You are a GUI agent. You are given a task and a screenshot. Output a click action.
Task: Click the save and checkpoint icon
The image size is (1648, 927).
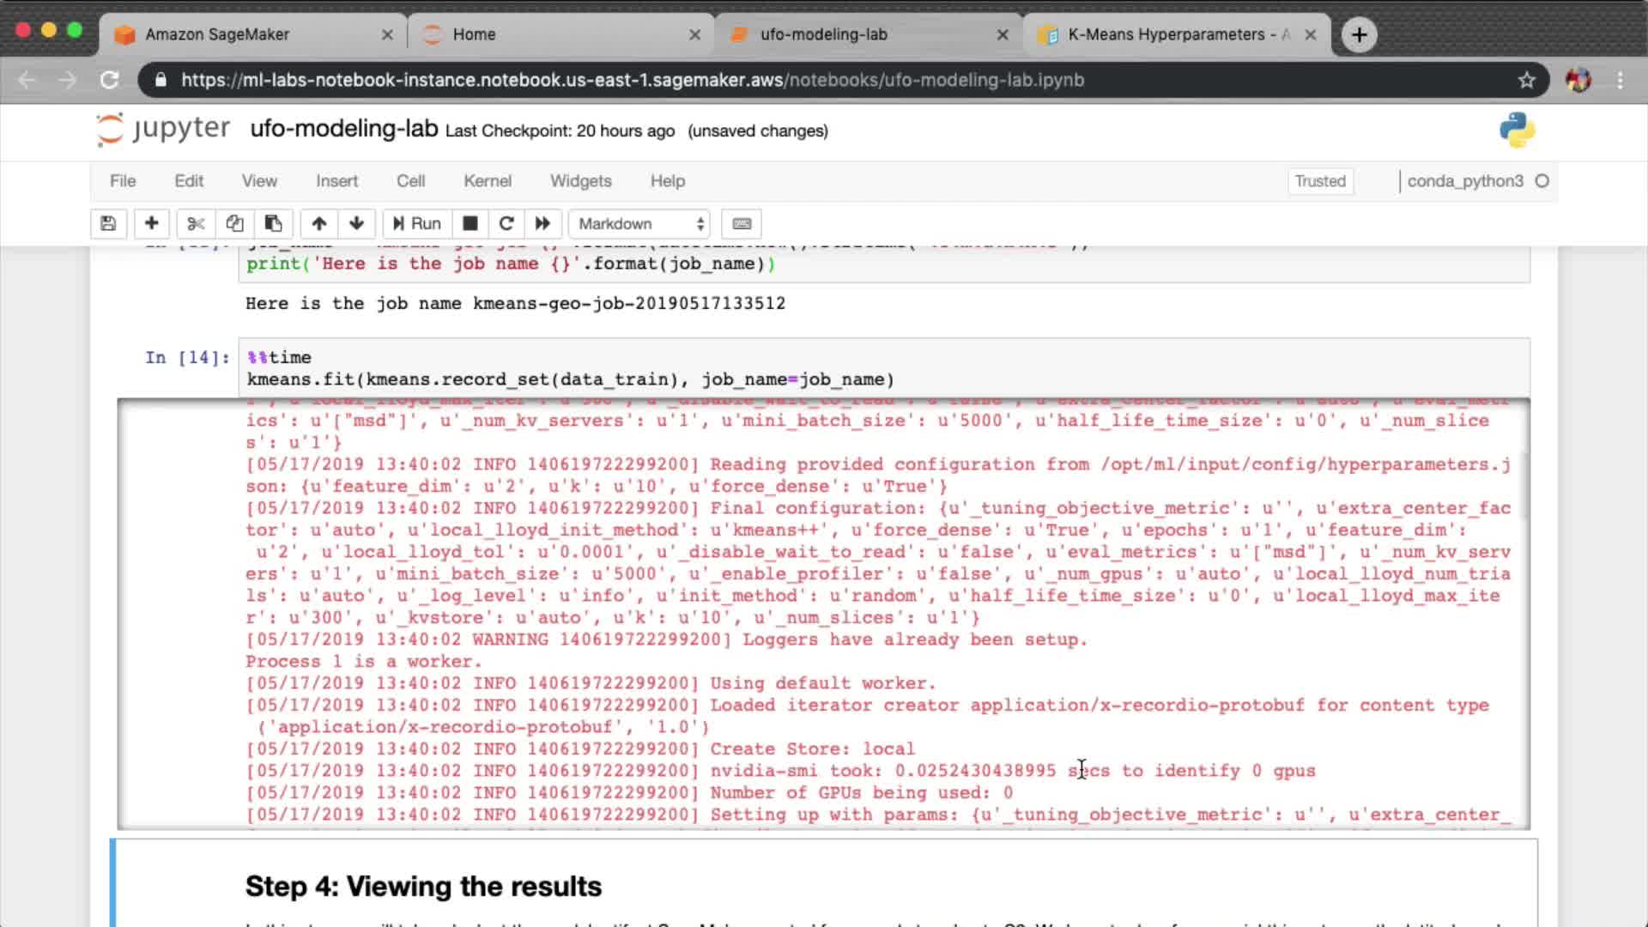(108, 224)
